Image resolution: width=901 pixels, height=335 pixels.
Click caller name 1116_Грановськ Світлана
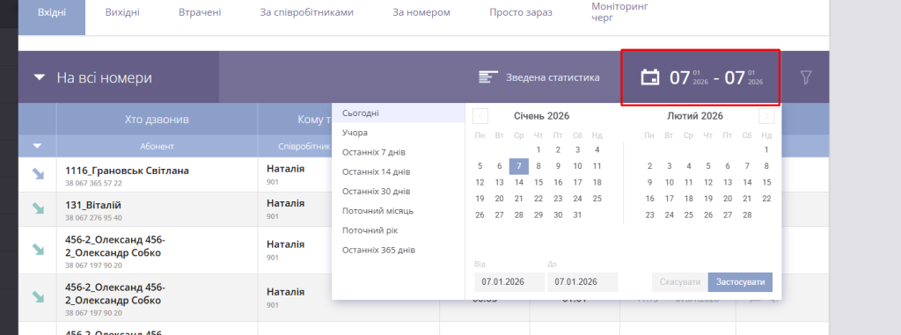click(127, 171)
